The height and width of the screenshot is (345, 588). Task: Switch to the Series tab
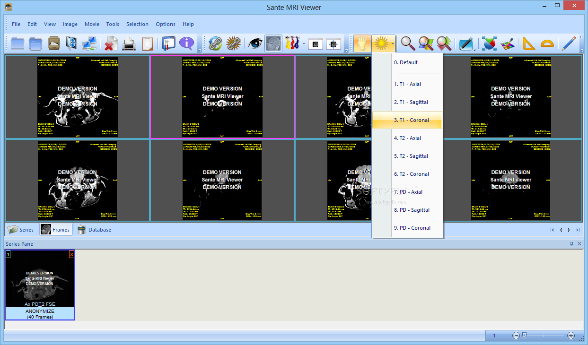coord(21,230)
